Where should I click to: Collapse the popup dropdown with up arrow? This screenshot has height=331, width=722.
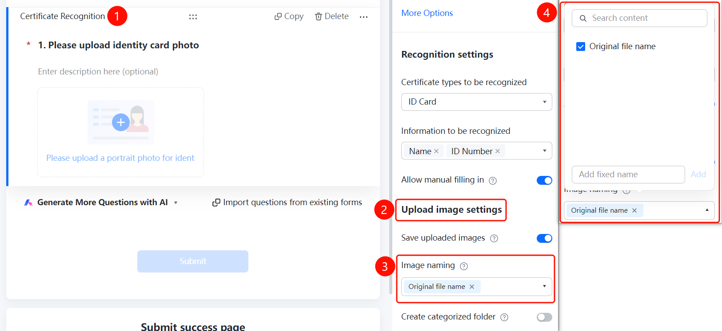[x=707, y=210]
